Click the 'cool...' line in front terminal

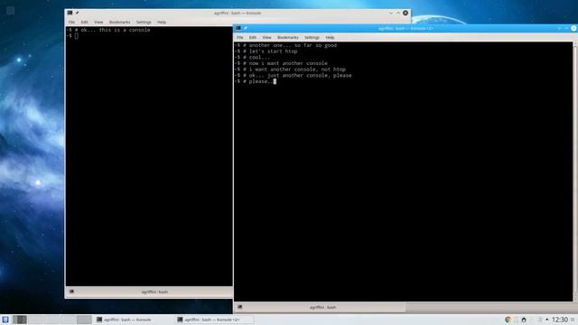pyautogui.click(x=259, y=58)
